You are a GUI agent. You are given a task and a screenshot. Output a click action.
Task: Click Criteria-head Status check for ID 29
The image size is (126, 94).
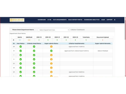34,72
